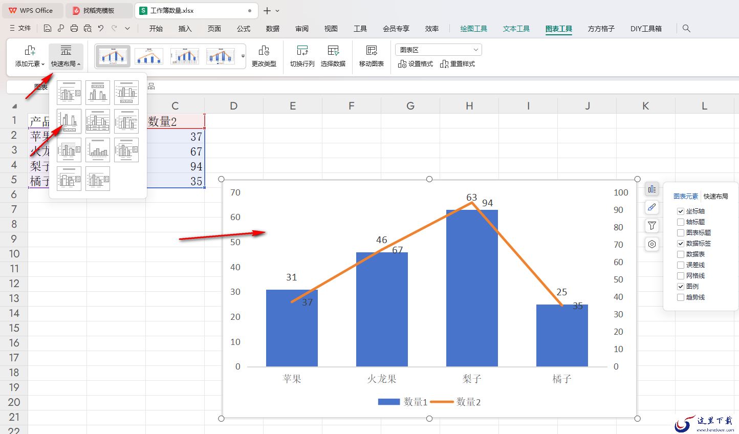Apply the second chart style thumbnail in ribbon
Screen dimensions: 739x434
[149, 56]
